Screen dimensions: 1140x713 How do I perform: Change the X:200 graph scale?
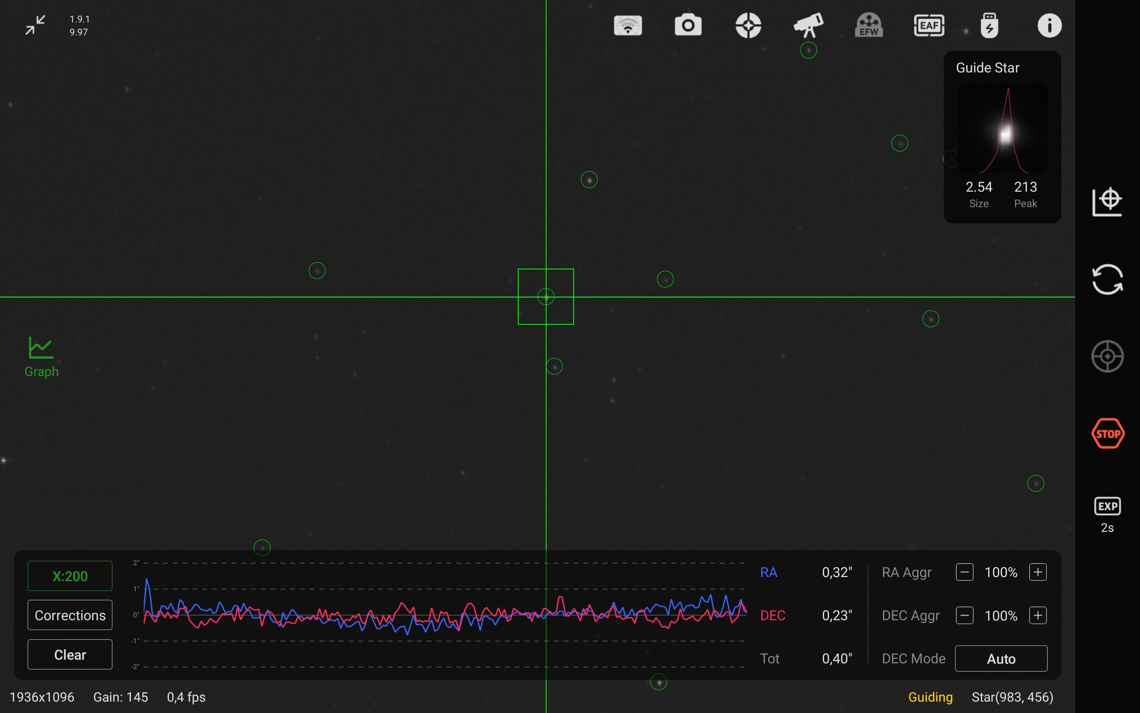(x=70, y=576)
